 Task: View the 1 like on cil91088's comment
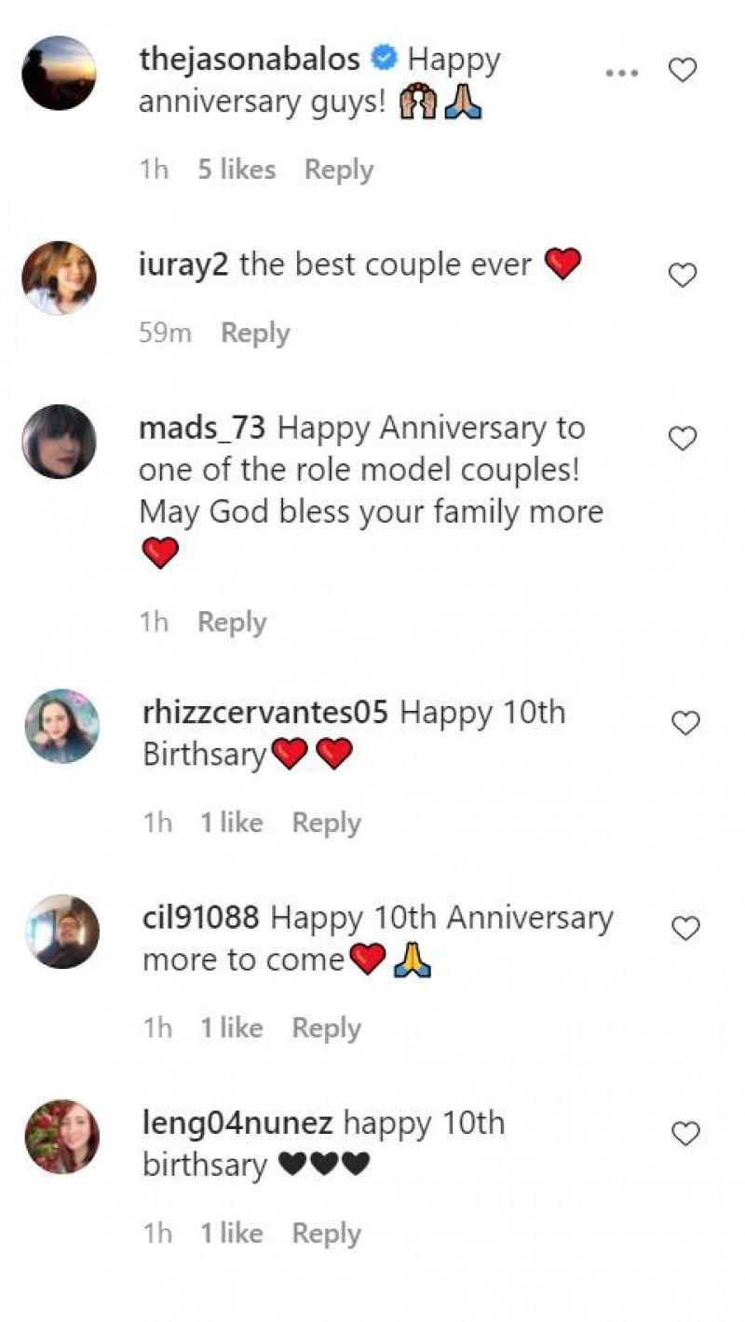[x=231, y=1028]
